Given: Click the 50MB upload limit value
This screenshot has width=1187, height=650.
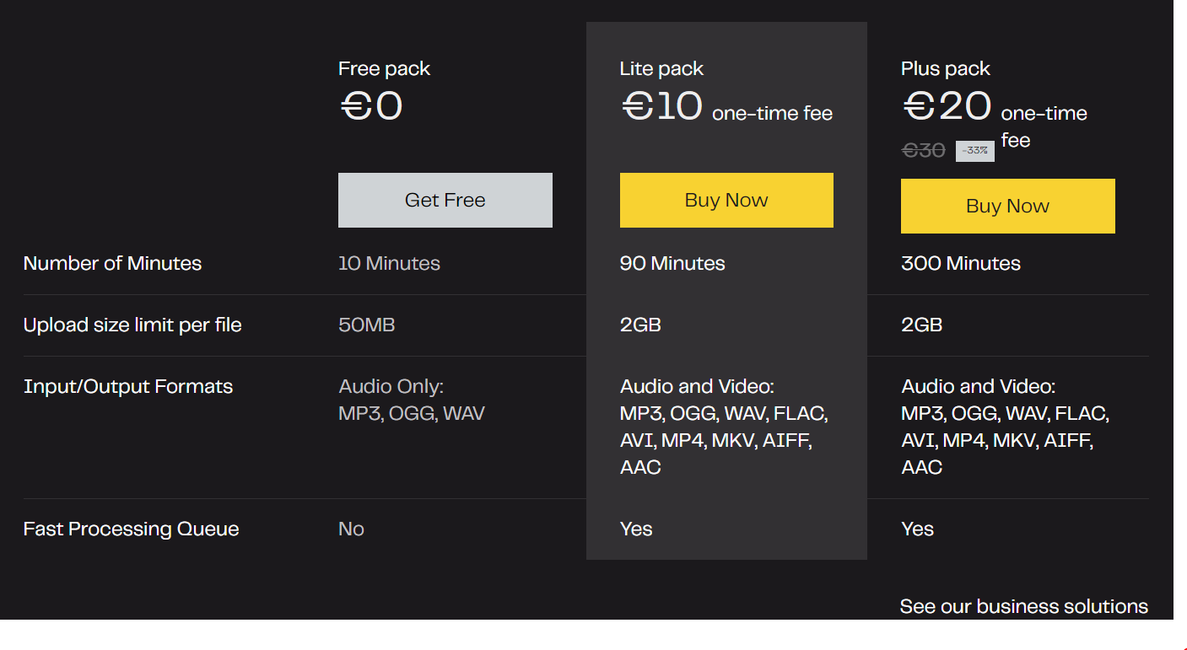Looking at the screenshot, I should [366, 325].
